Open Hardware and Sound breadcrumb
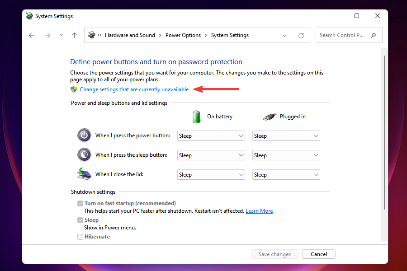This screenshot has width=407, height=271. pos(130,35)
